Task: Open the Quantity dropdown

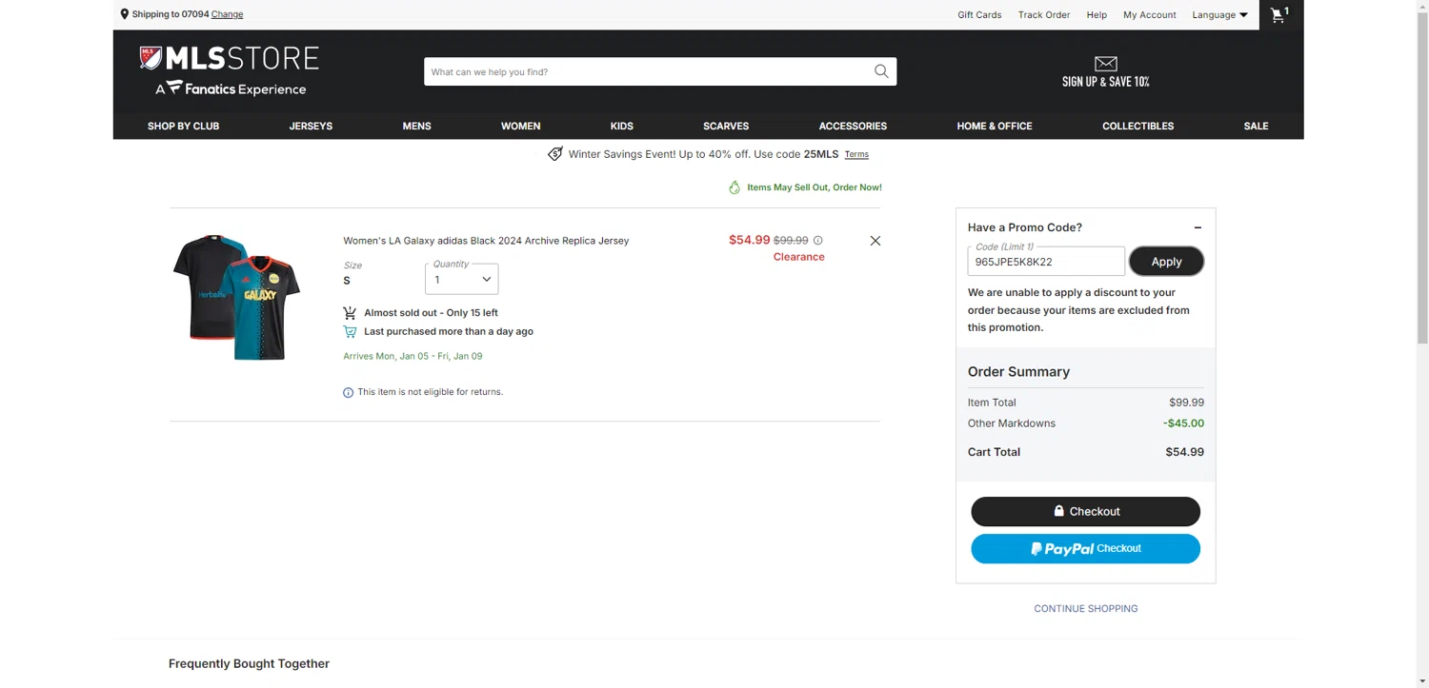Action: click(x=462, y=279)
